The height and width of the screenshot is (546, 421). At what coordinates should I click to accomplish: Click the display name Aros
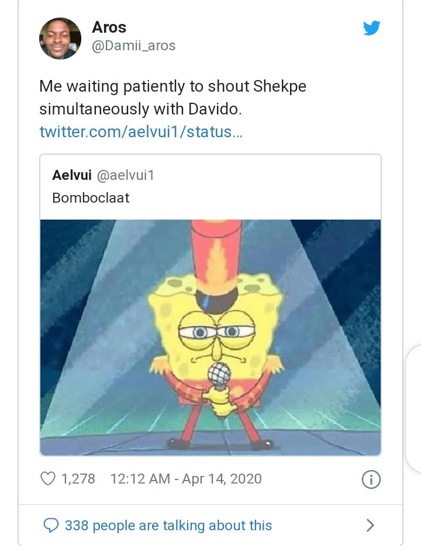[109, 27]
